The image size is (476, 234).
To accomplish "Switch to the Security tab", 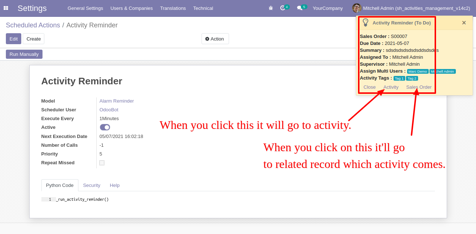I will [92, 185].
